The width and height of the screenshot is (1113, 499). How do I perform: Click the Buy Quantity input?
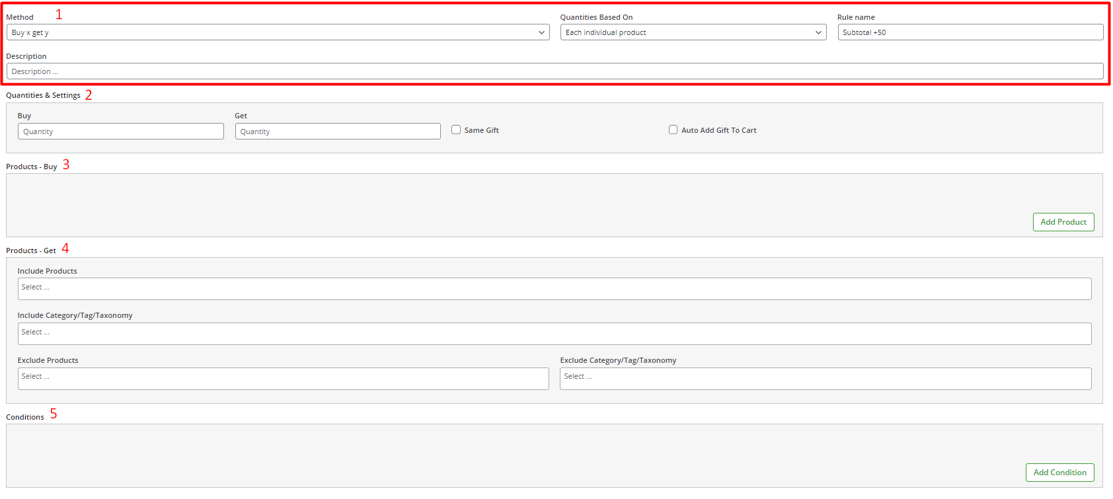click(121, 132)
